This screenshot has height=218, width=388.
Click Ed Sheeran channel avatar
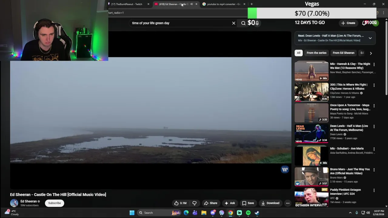[14, 203]
